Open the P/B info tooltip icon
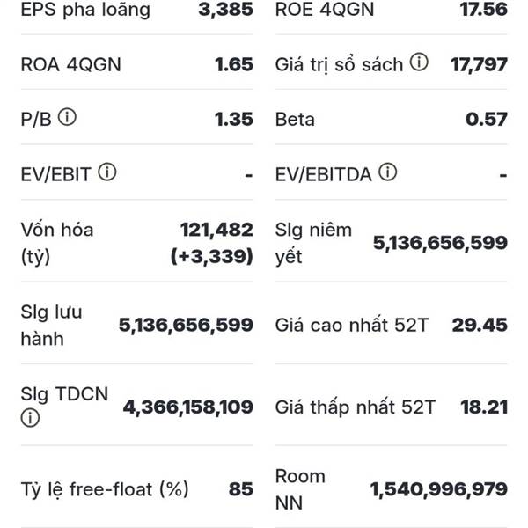Viewport: 528px width, 528px height. [67, 118]
